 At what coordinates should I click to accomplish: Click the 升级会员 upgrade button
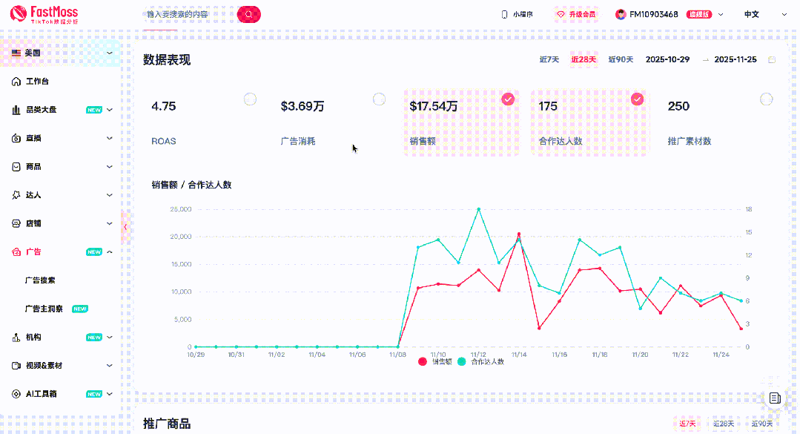(577, 13)
